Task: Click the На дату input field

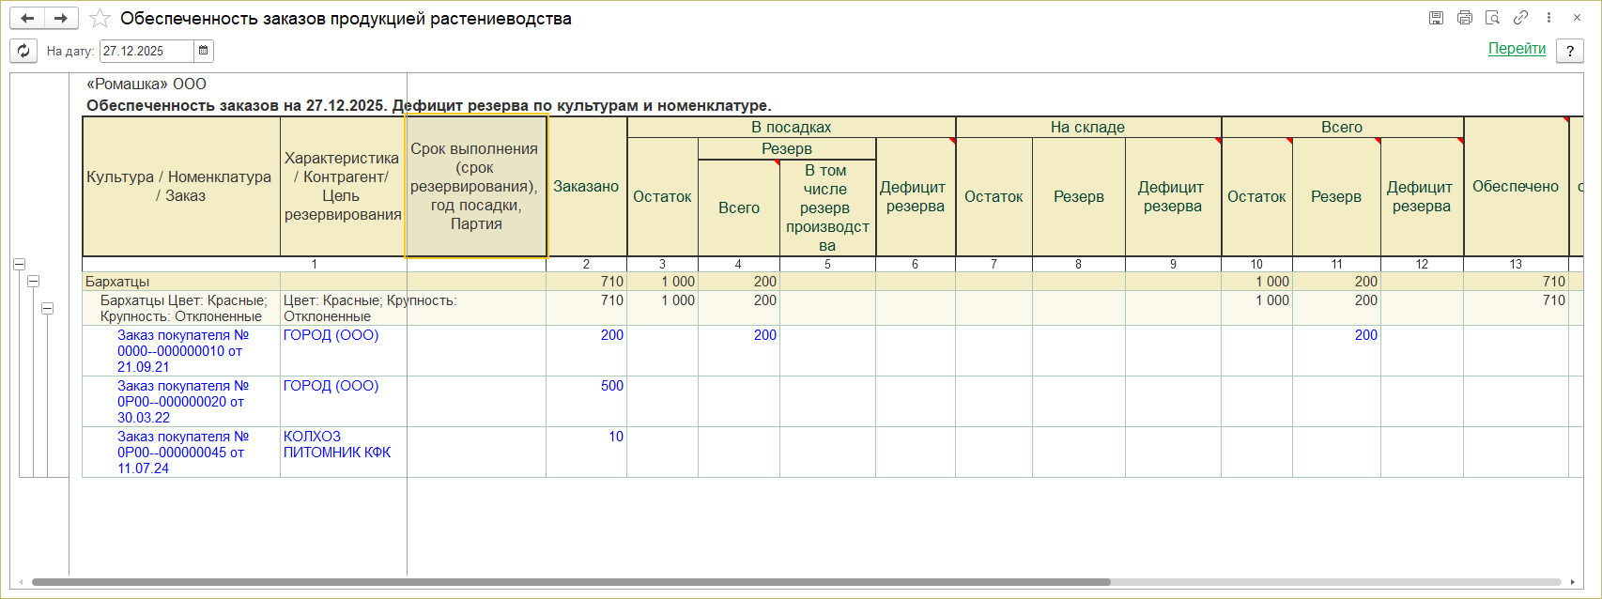Action: (x=146, y=52)
